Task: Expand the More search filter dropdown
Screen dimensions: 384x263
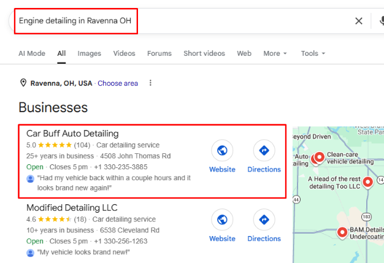Action: pos(275,53)
